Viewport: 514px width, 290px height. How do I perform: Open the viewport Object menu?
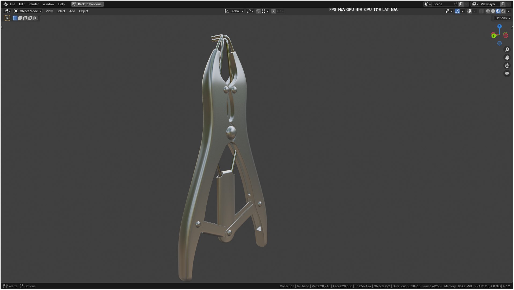coord(83,11)
